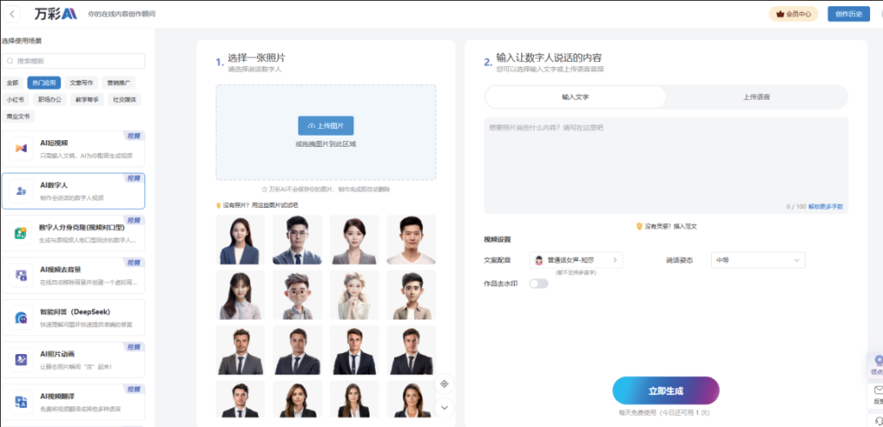Click the 上传图片 upload button
Viewport: 883px width, 427px height.
click(326, 125)
